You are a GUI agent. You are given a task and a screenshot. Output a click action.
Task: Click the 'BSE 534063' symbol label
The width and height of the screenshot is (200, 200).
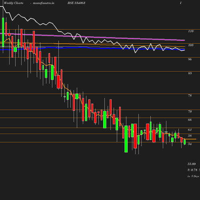[x=76, y=3]
